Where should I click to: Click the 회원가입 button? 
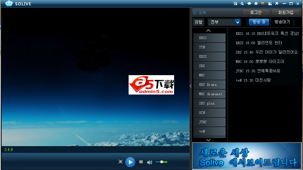point(286,12)
